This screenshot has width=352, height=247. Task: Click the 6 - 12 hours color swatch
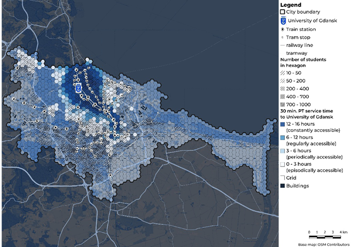(283, 138)
